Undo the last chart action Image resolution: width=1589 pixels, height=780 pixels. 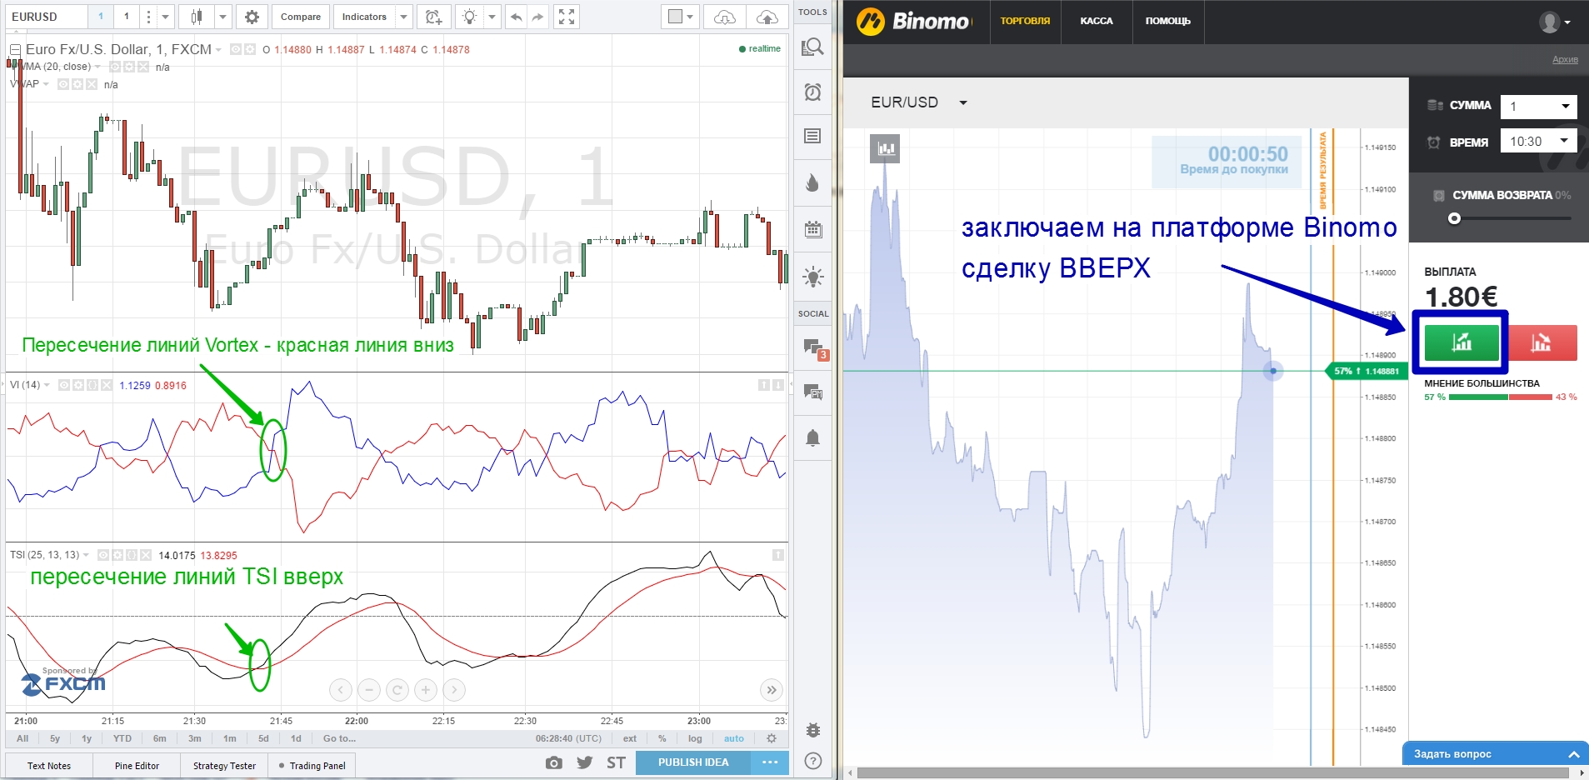click(517, 17)
